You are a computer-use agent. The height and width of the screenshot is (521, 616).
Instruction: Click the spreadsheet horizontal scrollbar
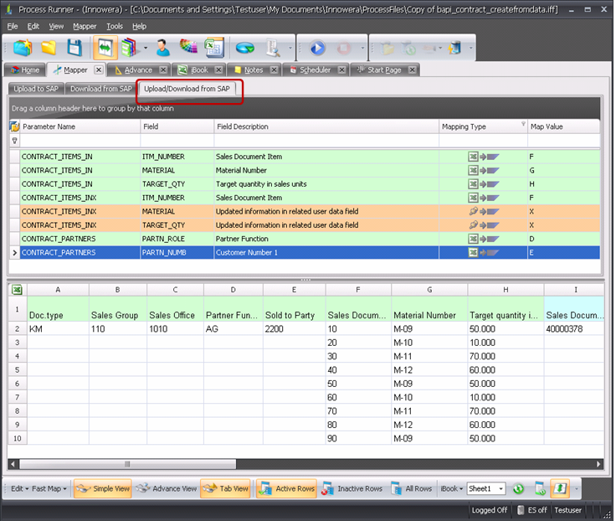(x=126, y=462)
